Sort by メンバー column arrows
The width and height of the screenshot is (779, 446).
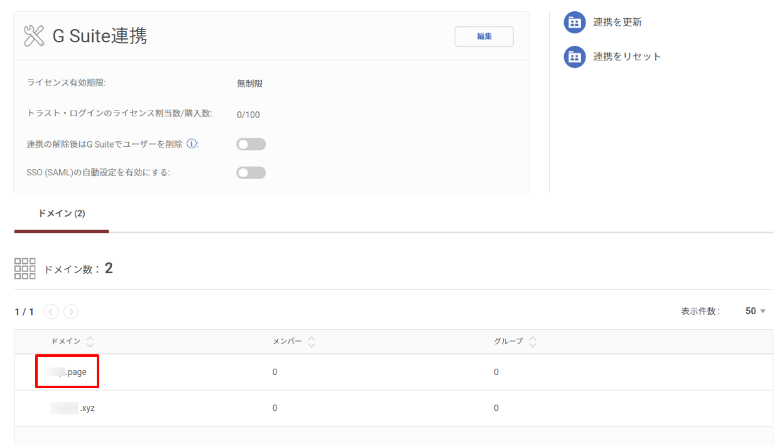point(311,342)
